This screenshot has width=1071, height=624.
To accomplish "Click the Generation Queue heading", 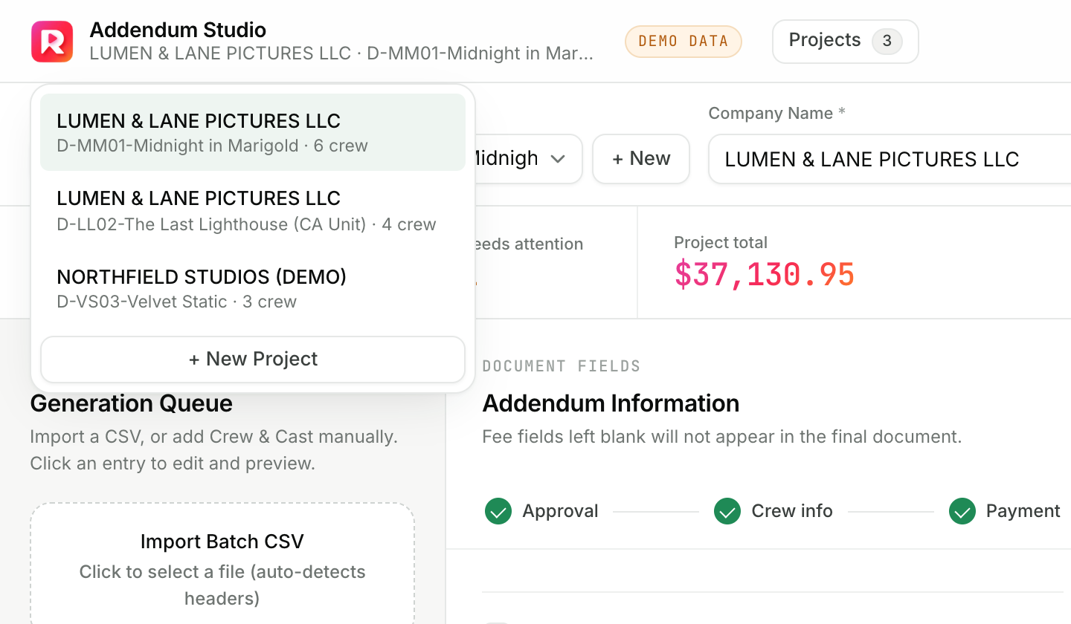I will [x=132, y=403].
